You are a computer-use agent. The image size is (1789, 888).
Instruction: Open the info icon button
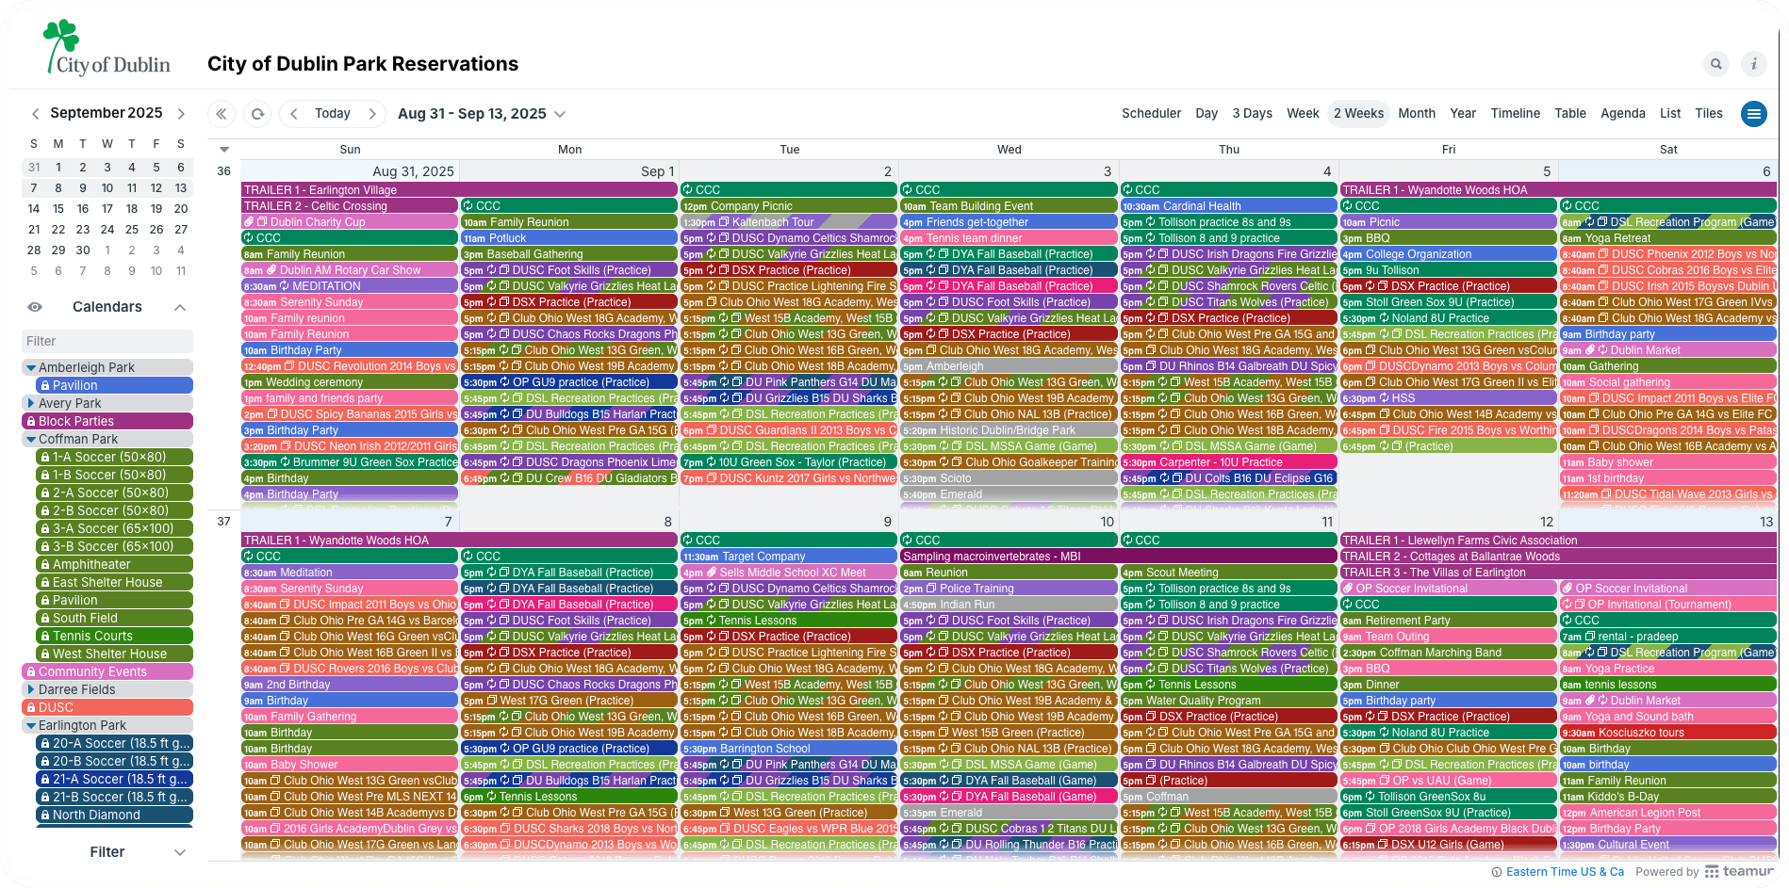tap(1754, 64)
